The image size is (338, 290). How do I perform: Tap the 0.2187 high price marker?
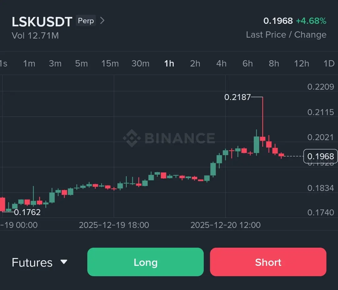[238, 97]
